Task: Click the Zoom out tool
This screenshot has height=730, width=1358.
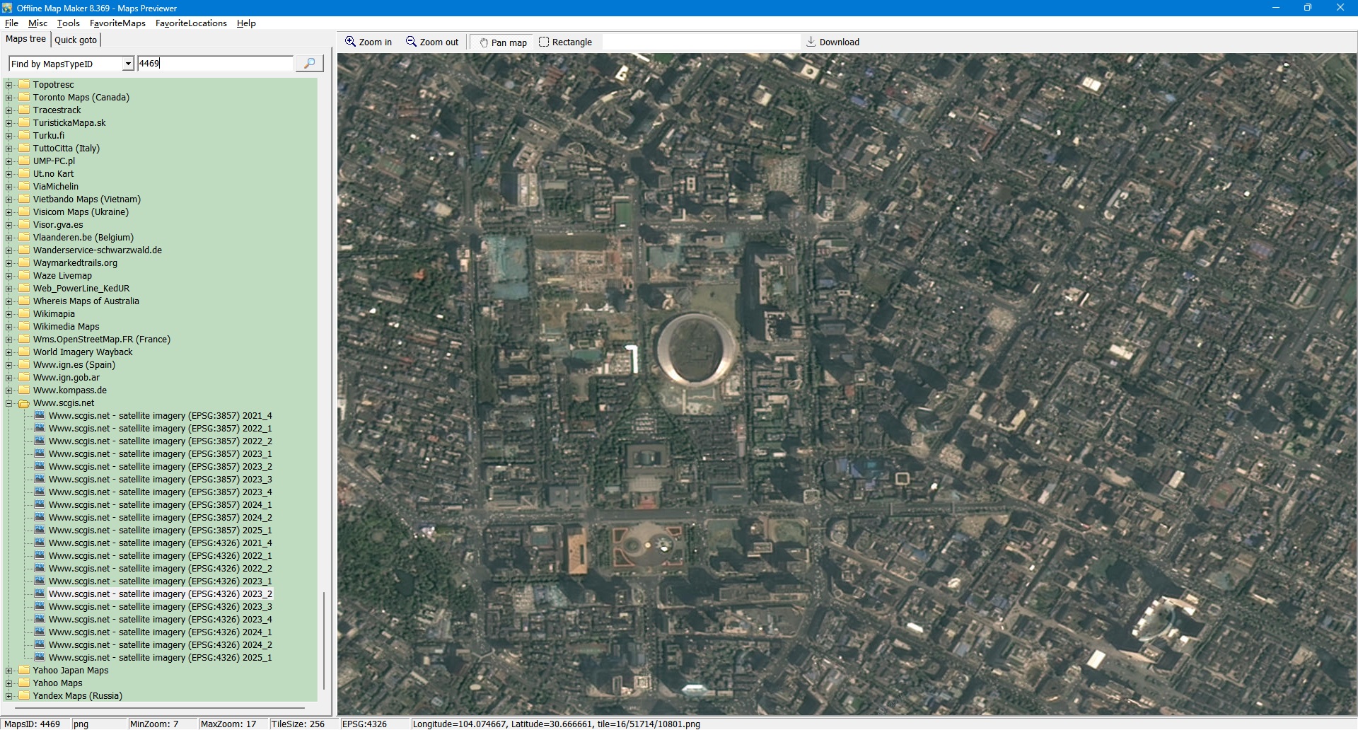Action: pyautogui.click(x=431, y=42)
